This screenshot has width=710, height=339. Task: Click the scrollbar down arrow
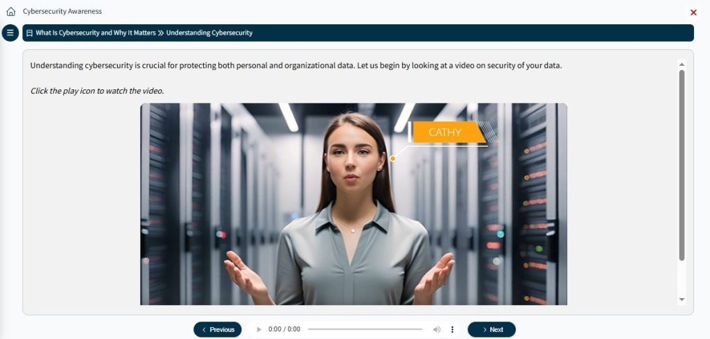[x=682, y=299]
